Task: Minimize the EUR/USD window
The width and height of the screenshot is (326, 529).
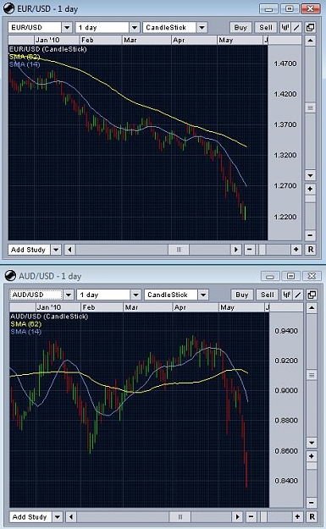Action: [268, 8]
